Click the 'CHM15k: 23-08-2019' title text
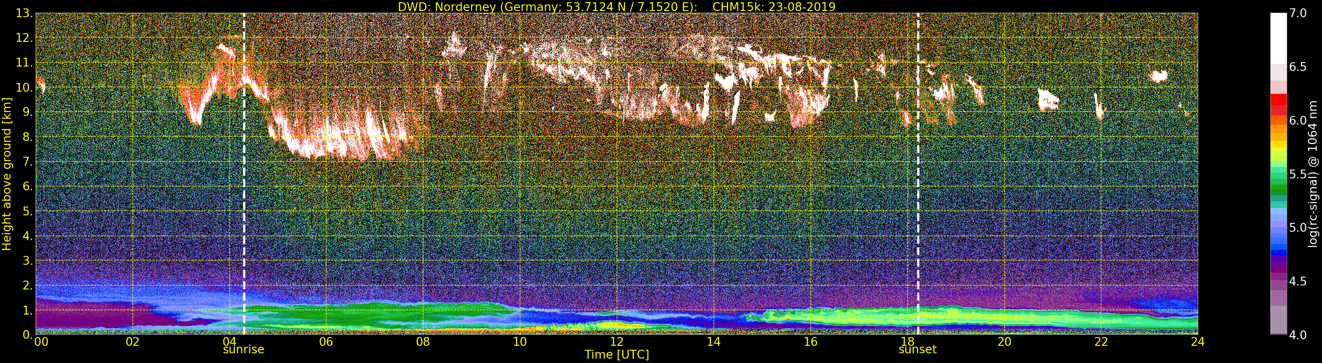This screenshot has height=363, width=1322. click(x=774, y=7)
